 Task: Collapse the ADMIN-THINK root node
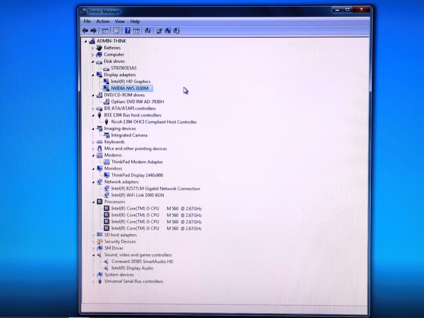click(x=86, y=41)
